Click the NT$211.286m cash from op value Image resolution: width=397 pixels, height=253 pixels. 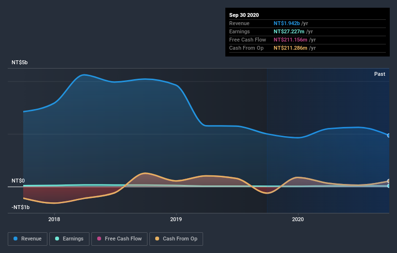291,48
